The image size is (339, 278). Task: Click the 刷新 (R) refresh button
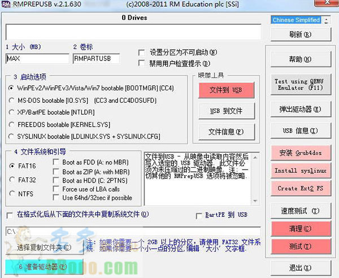[x=301, y=34]
